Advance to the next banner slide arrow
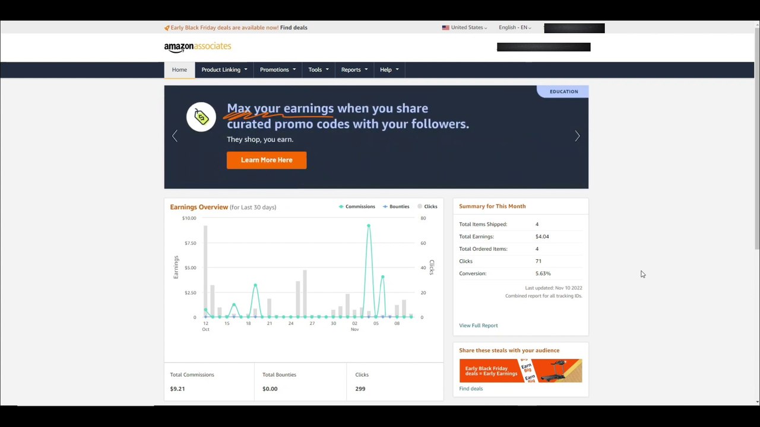760x427 pixels. (x=577, y=136)
